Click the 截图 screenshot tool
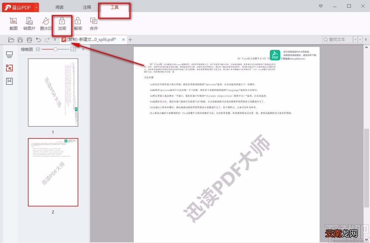 click(x=13, y=24)
